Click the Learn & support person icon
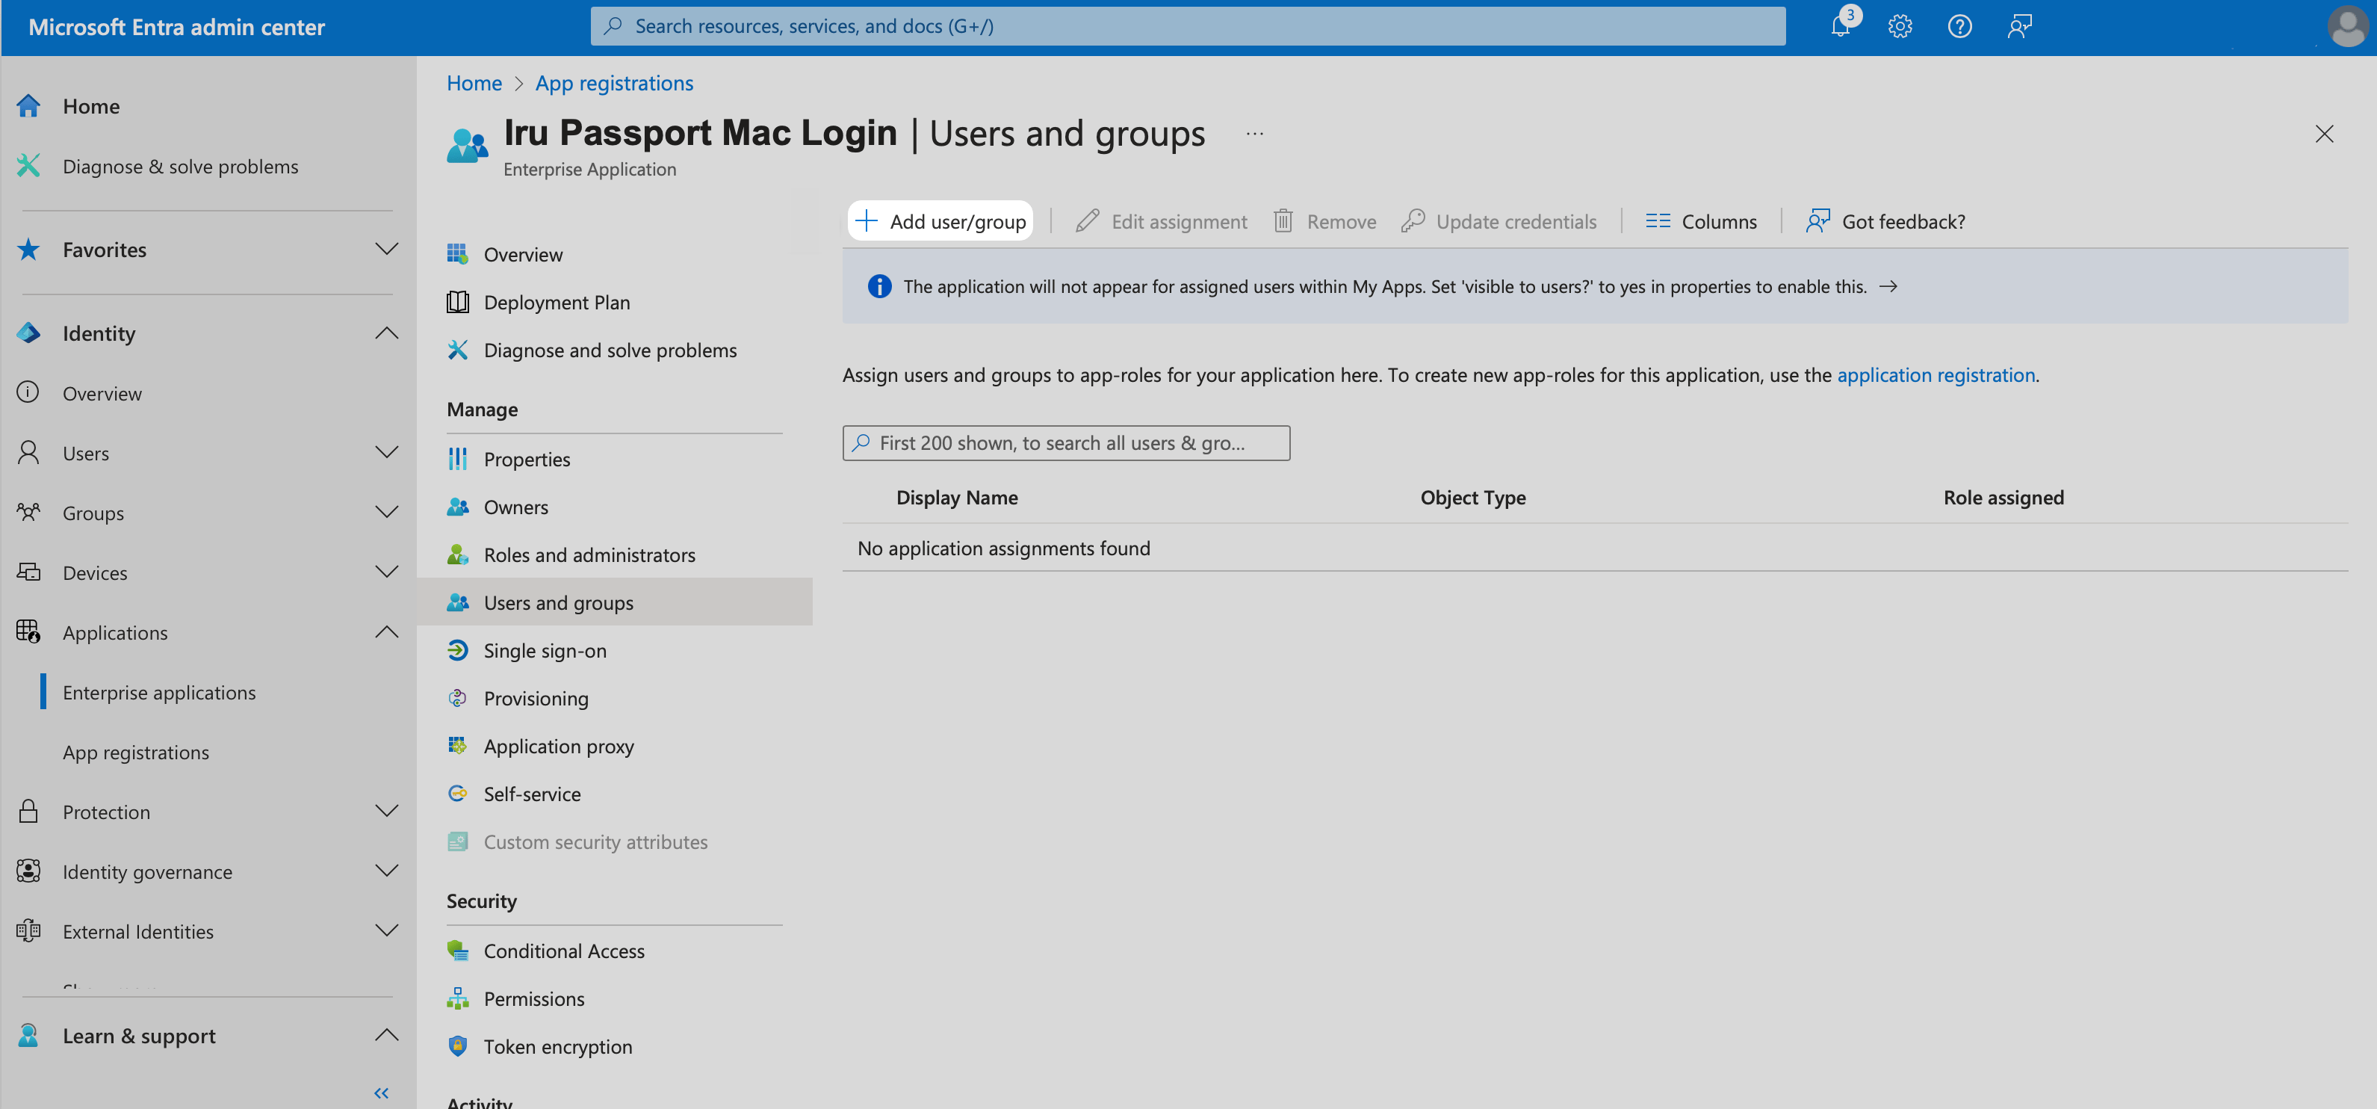This screenshot has height=1109, width=2377. click(x=28, y=1035)
